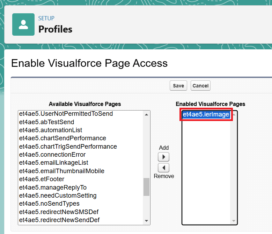
Task: Open the SETUP breadcrumb link
Action: tap(46, 18)
